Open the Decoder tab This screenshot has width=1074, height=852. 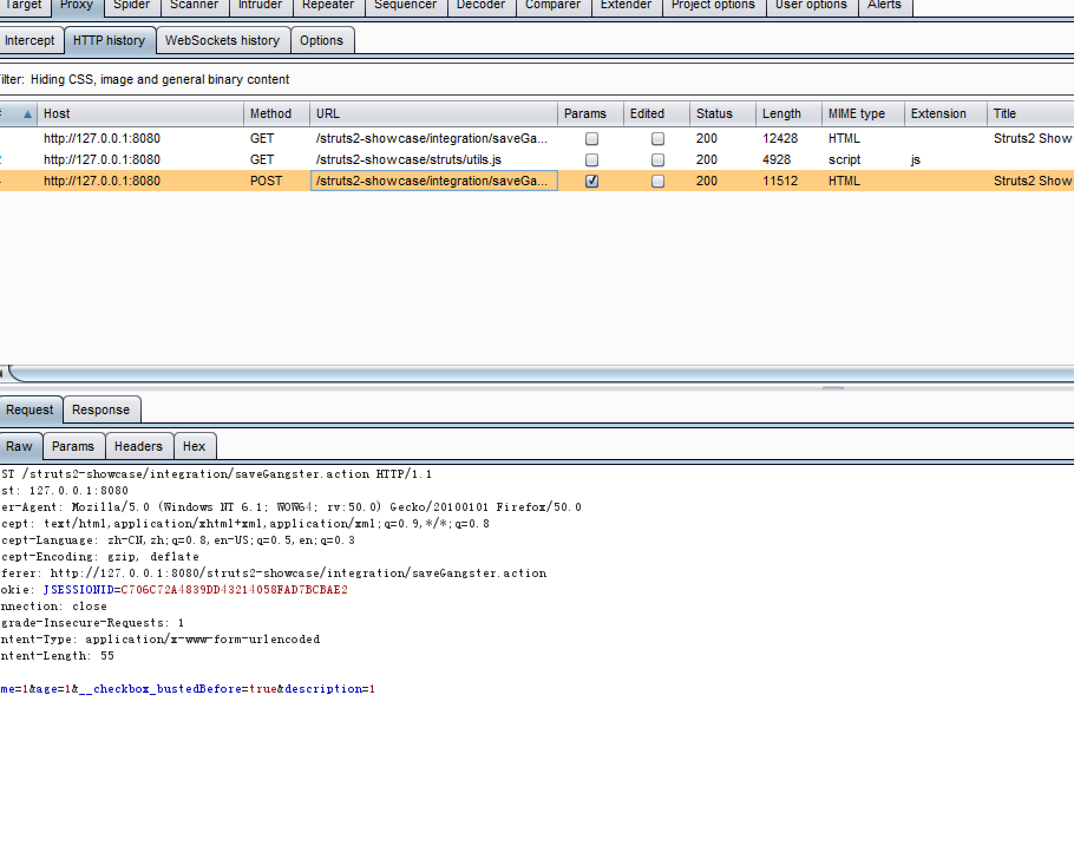tap(481, 6)
